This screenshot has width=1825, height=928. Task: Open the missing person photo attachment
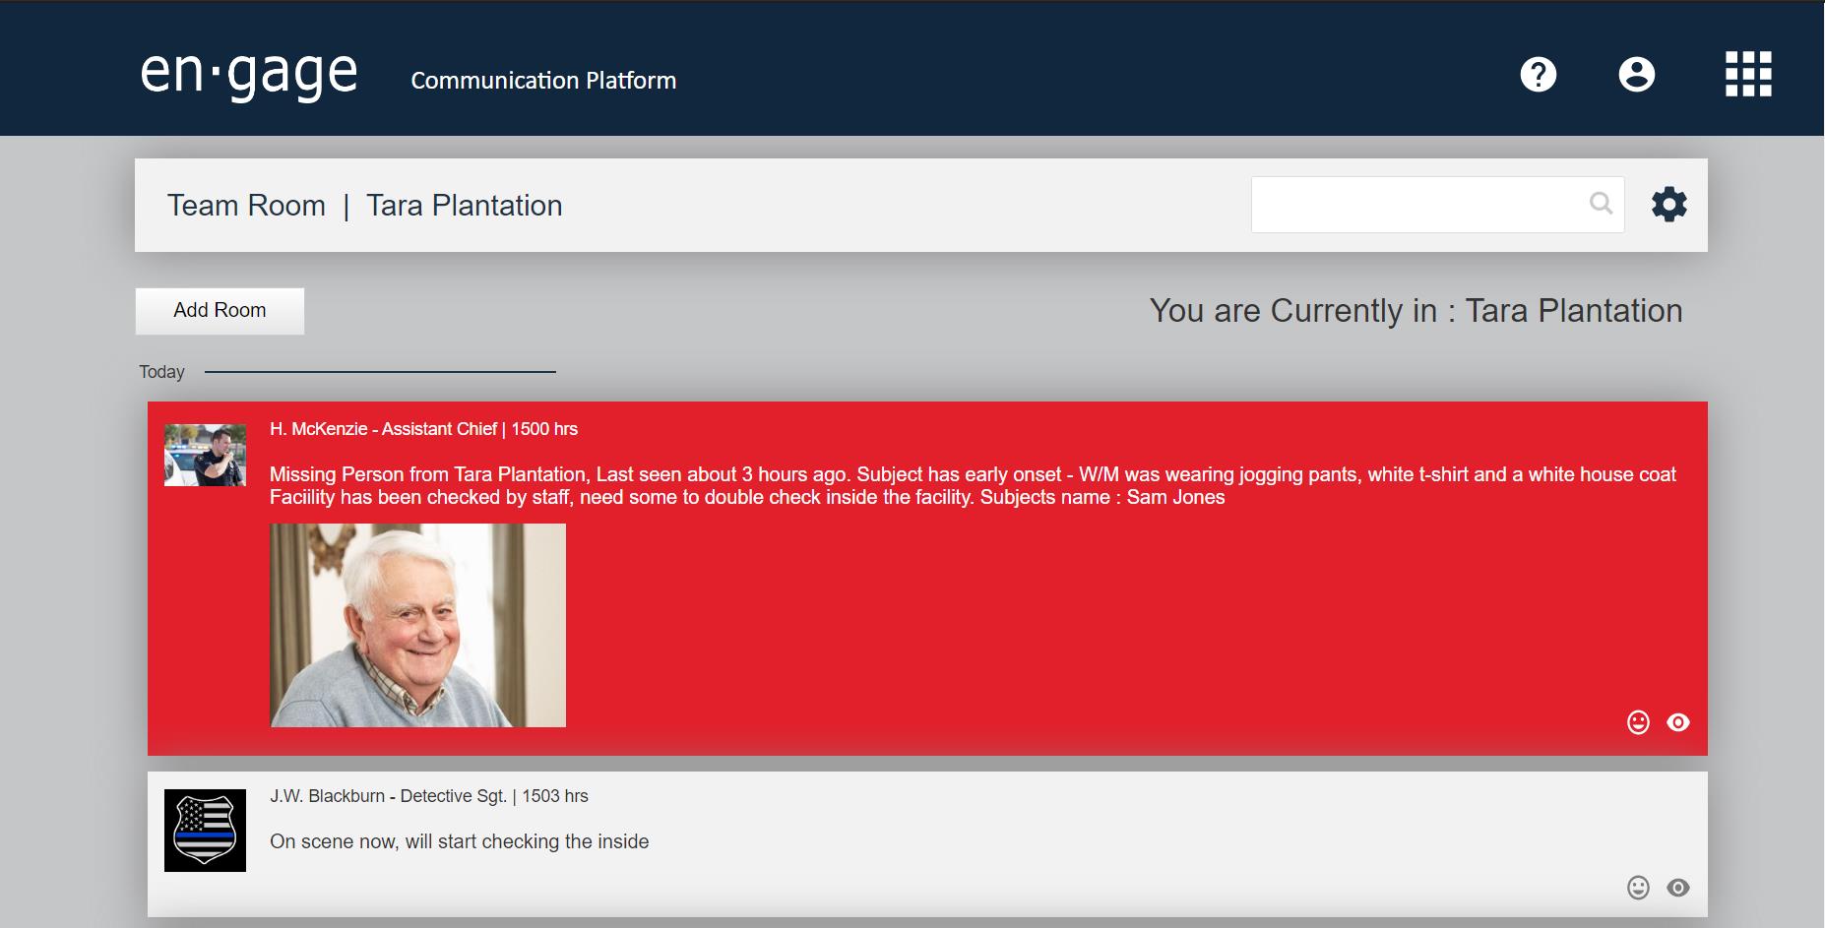click(x=418, y=626)
